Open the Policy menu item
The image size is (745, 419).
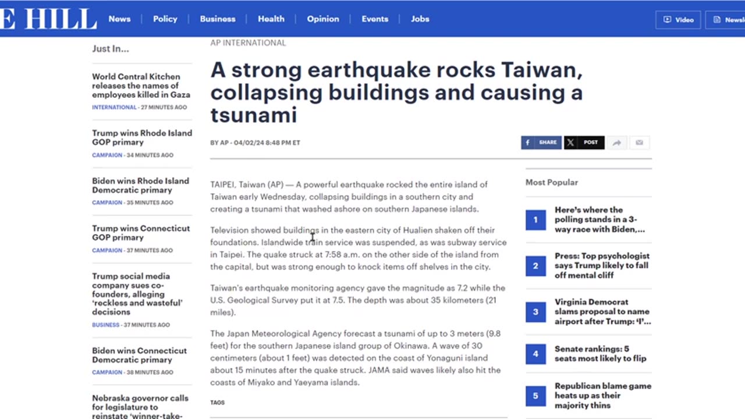click(165, 19)
